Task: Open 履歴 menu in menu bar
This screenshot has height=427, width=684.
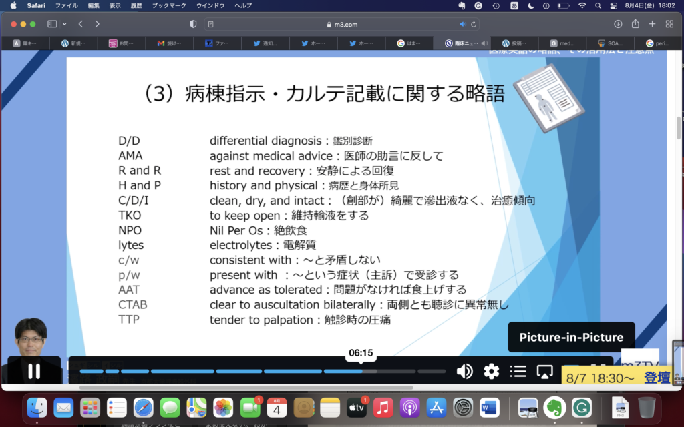Action: (x=138, y=5)
